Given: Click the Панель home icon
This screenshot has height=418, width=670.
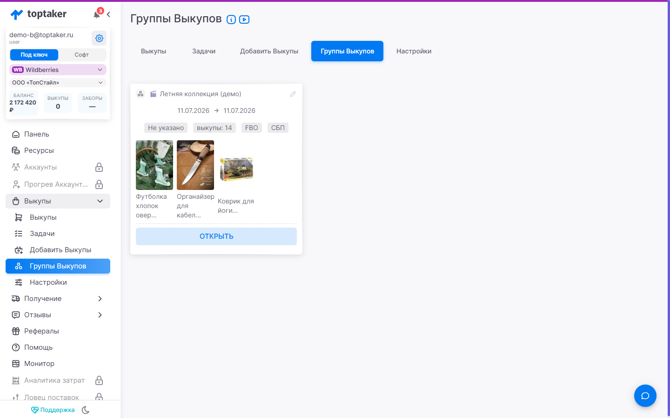Looking at the screenshot, I should click(16, 134).
